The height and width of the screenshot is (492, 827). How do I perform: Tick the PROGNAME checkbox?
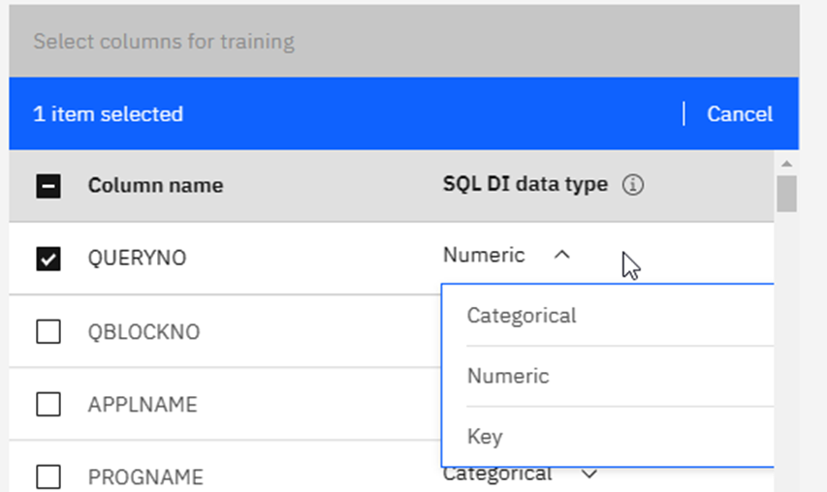48,477
